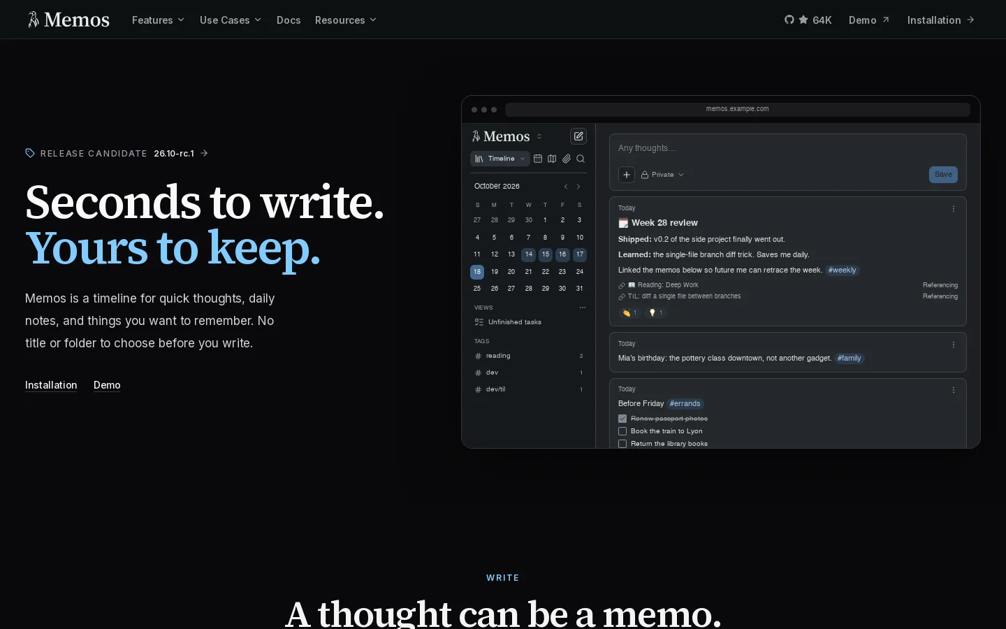Open the map view icon in the sidebar
The width and height of the screenshot is (1006, 629).
pos(552,159)
